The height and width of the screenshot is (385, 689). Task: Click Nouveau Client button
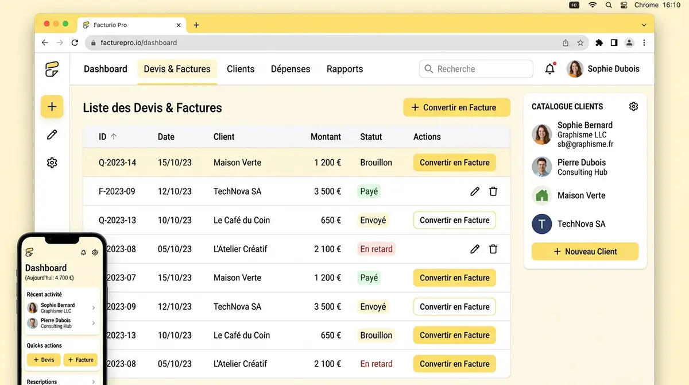click(585, 252)
